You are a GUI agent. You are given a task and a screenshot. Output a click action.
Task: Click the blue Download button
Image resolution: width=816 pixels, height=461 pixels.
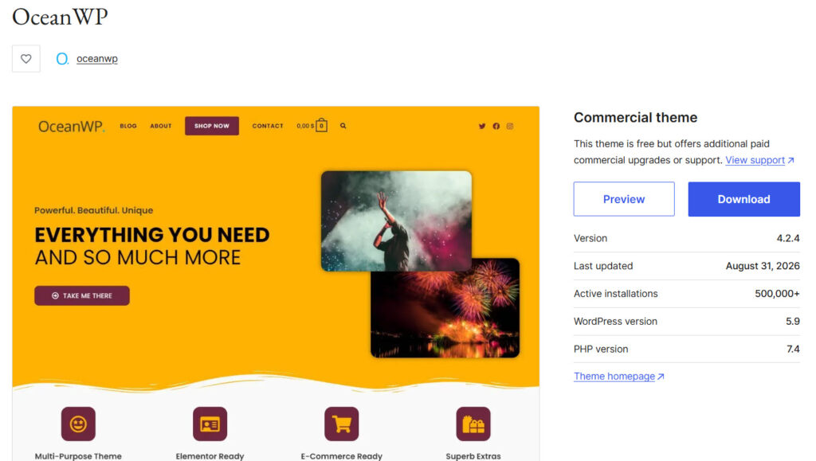[743, 199]
